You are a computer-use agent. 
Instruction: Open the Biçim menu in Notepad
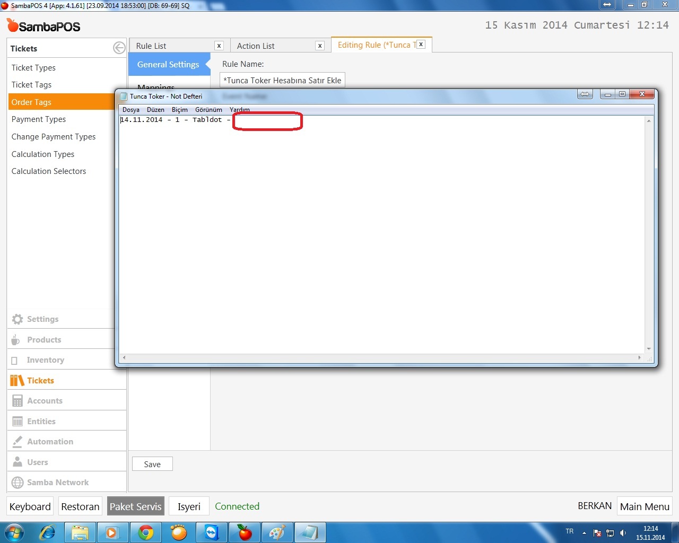coord(180,110)
